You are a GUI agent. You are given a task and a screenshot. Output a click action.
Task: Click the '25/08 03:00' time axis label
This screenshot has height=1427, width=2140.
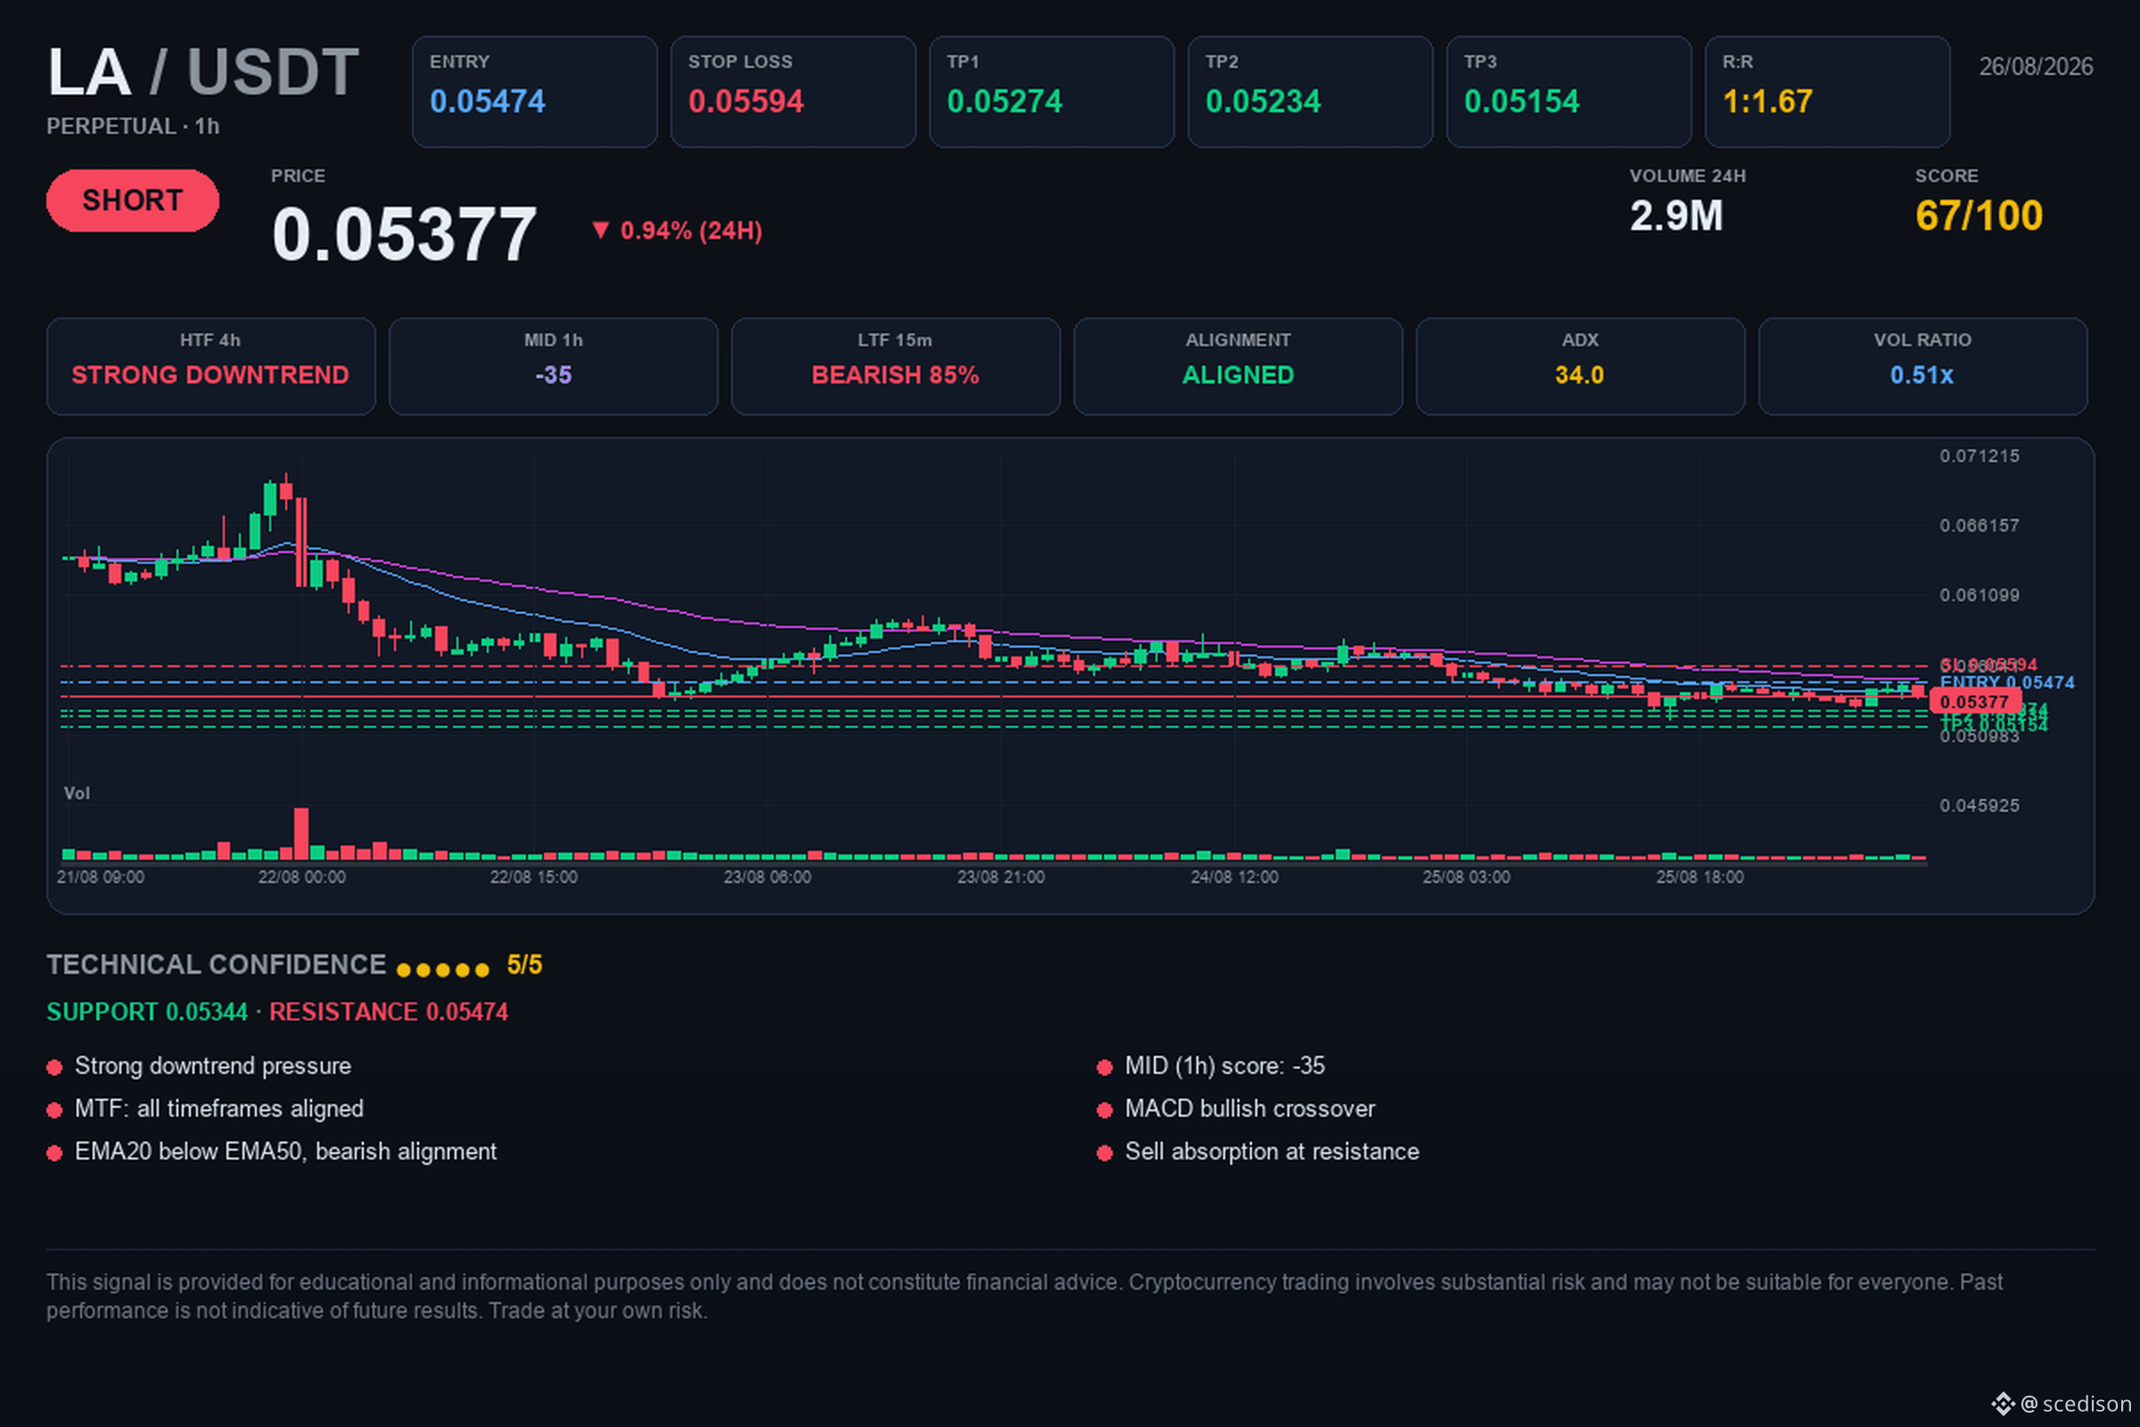(x=1466, y=878)
